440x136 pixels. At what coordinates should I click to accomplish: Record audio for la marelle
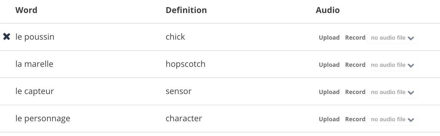[x=355, y=65]
